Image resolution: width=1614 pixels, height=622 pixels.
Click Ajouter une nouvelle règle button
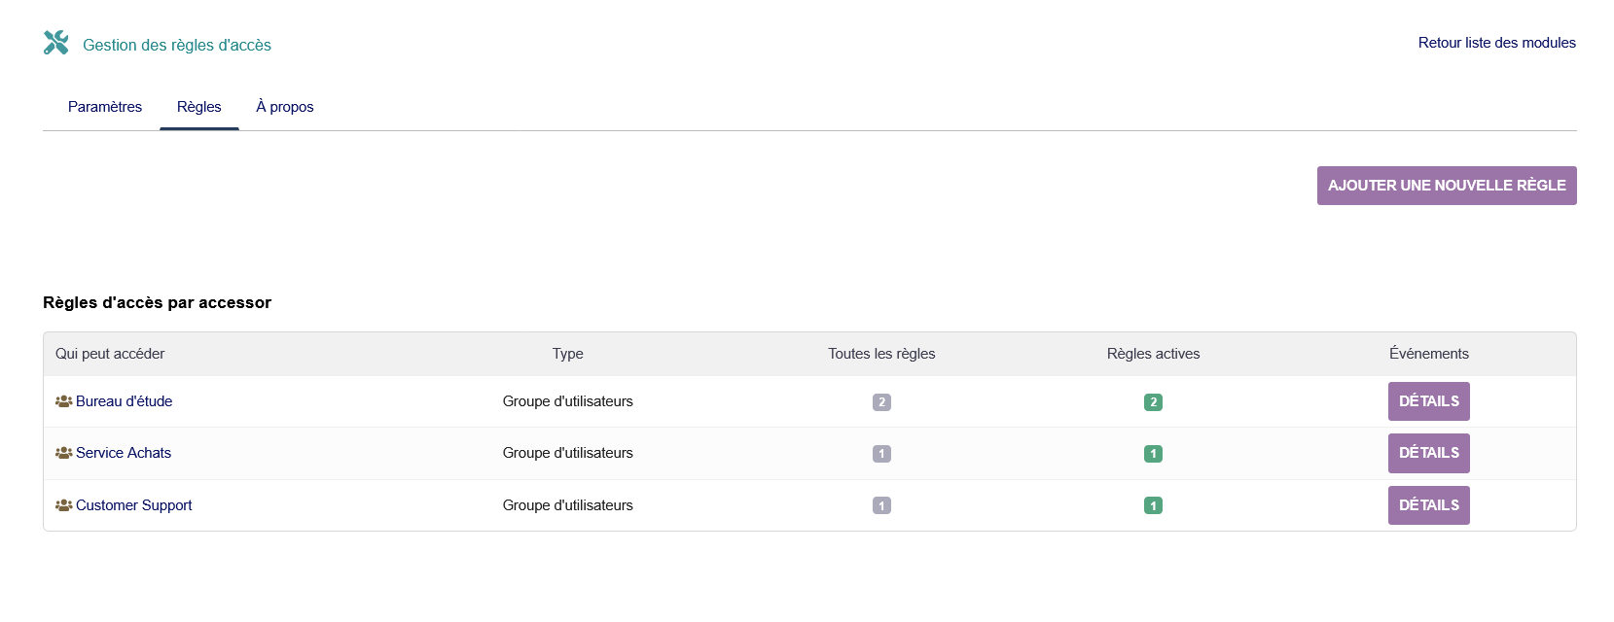1447,186
